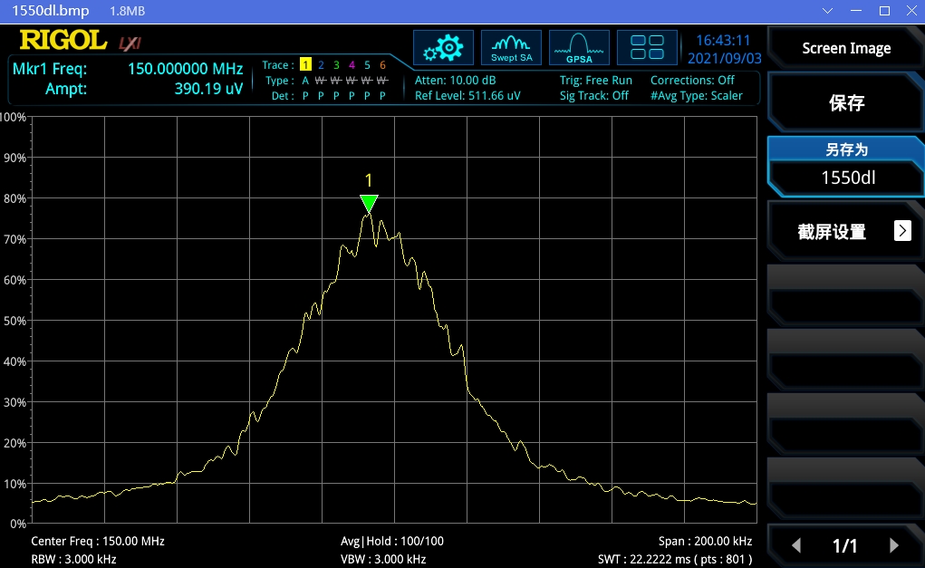Click the Center Freq 150.00 MHz label
This screenshot has height=568, width=925.
[x=98, y=541]
